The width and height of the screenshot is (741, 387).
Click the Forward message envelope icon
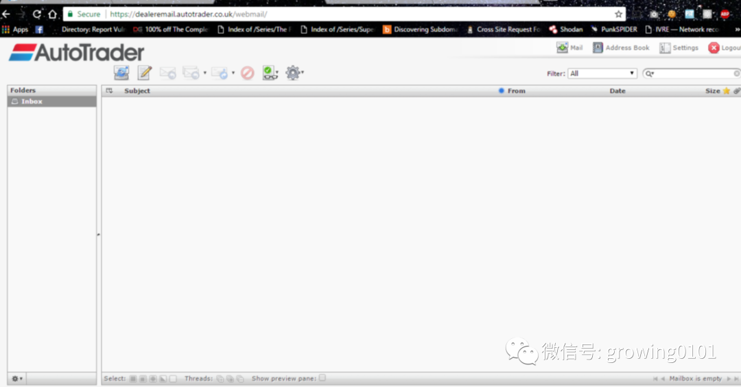point(220,73)
